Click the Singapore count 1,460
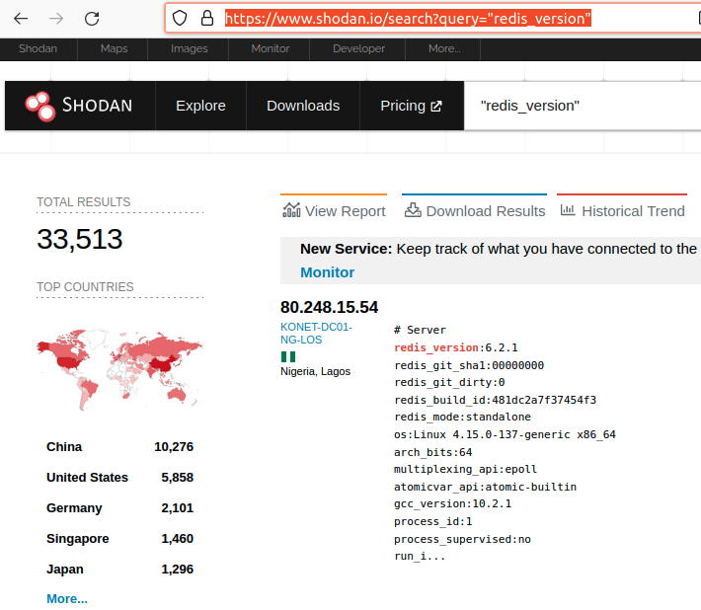Screen dimensions: 701x610 point(178,539)
